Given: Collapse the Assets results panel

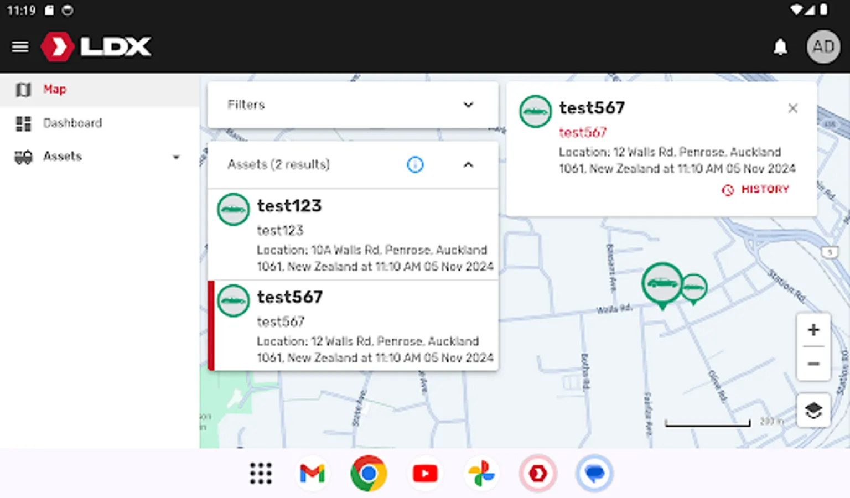Looking at the screenshot, I should (468, 164).
